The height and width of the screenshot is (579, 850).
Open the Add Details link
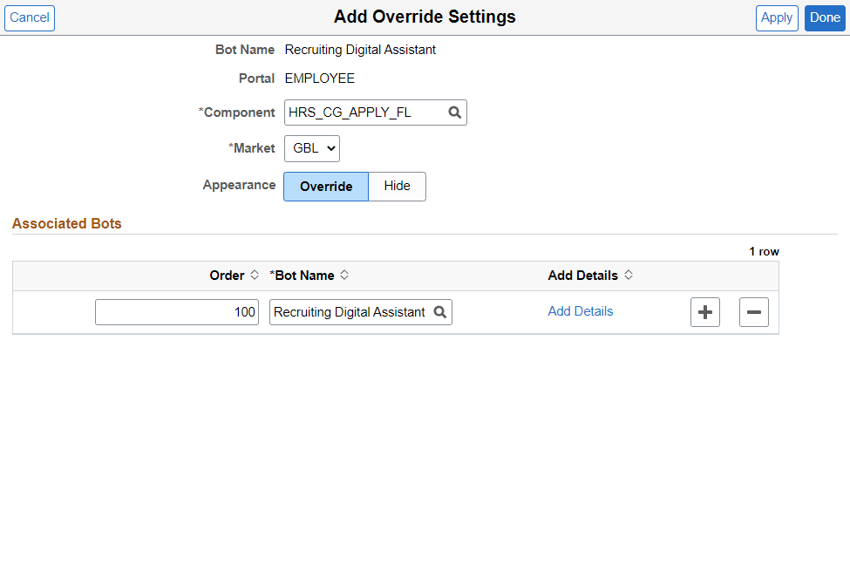pyautogui.click(x=580, y=311)
